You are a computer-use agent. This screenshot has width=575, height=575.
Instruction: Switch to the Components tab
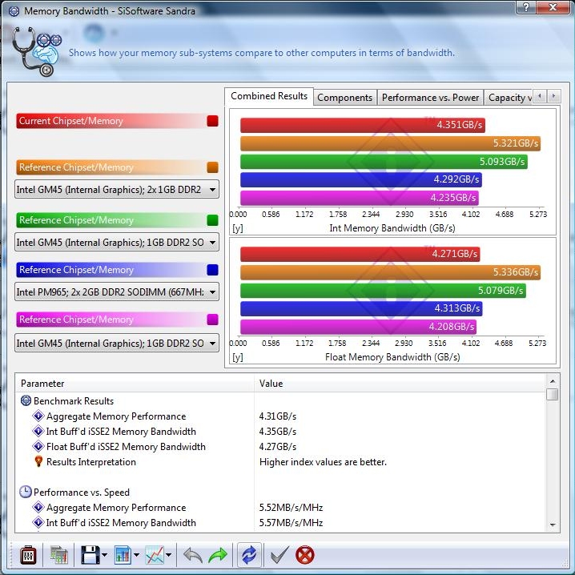(x=344, y=98)
